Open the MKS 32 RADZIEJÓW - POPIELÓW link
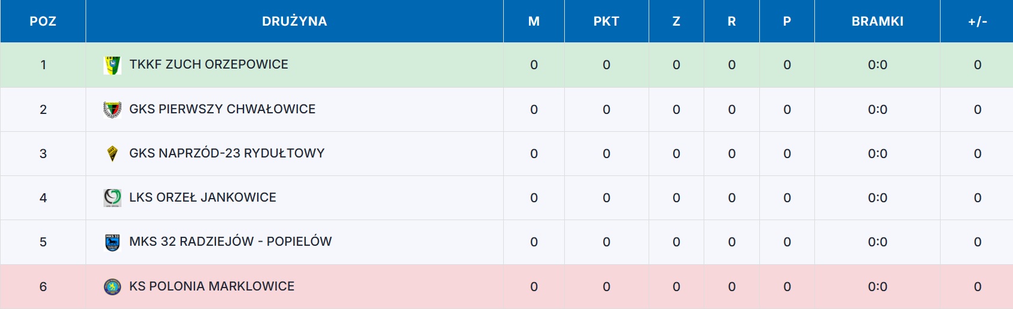Screen dimensions: 1013x309 coord(230,242)
